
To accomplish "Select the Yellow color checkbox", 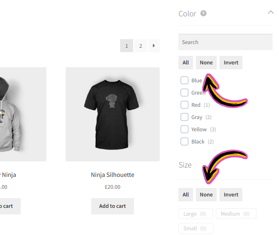I will click(x=185, y=129).
